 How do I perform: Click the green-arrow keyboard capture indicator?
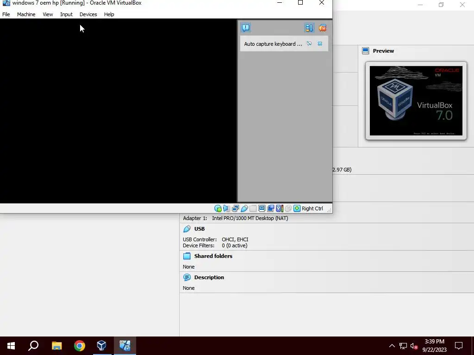[x=297, y=208]
